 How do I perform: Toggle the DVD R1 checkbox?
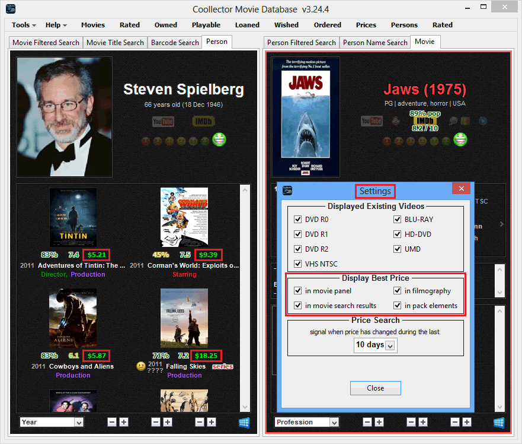pos(298,234)
